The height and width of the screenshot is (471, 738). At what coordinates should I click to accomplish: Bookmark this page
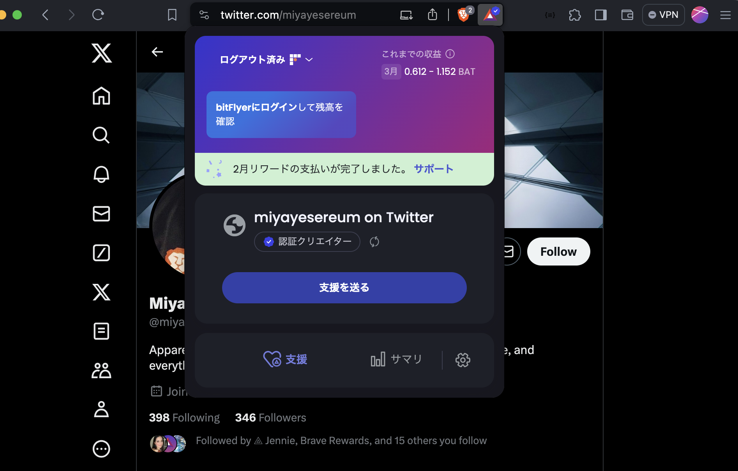tap(172, 15)
